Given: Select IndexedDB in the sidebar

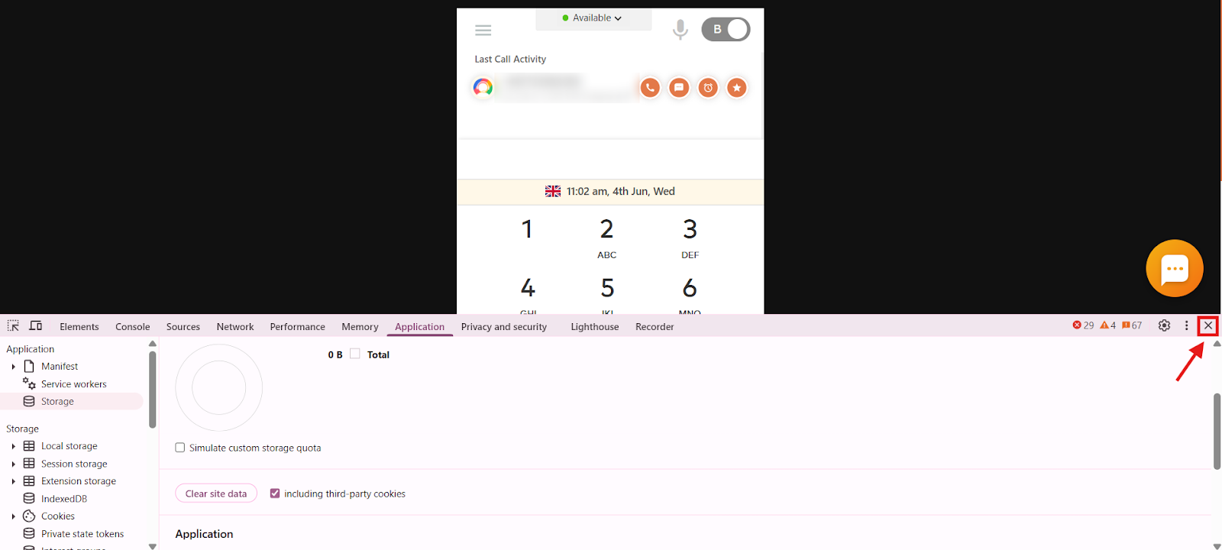Looking at the screenshot, I should point(64,499).
